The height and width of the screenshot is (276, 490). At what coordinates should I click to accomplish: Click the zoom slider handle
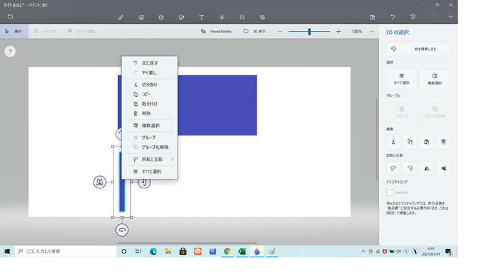pyautogui.click(x=309, y=31)
